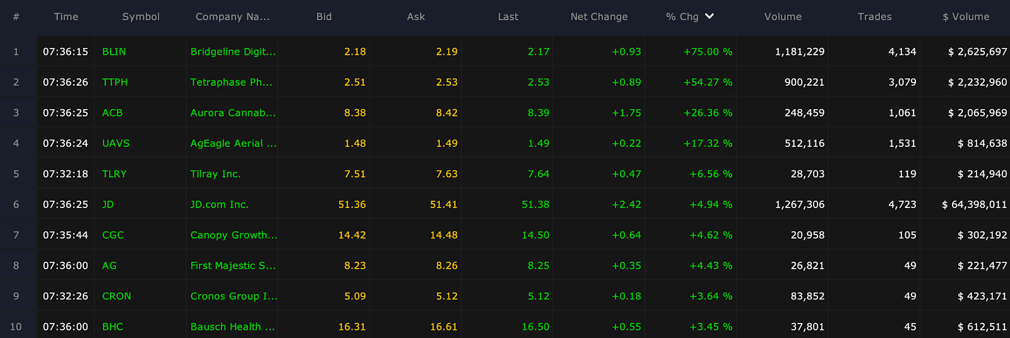1010x338 pixels.
Task: Click the % Chg sort arrow icon
Action: 710,16
